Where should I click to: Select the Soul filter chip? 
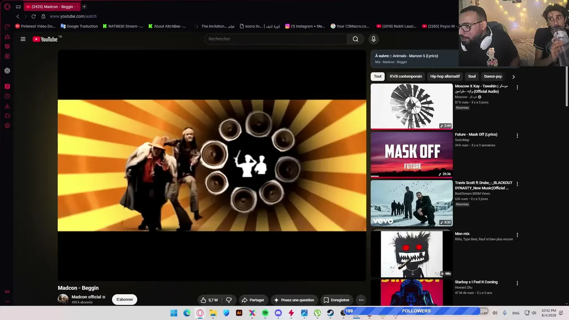(472, 76)
